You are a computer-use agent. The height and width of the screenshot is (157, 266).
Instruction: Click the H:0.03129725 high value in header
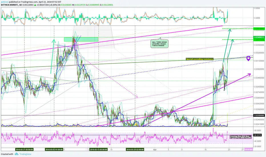pyautogui.click(x=79, y=5)
